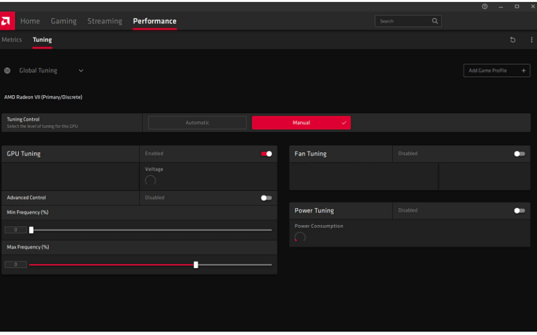Choose Manual tuning control
The width and height of the screenshot is (537, 335).
(301, 123)
